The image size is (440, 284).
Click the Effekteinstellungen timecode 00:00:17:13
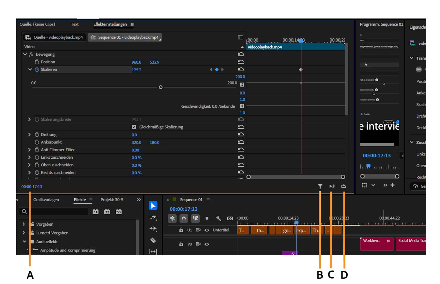click(x=32, y=187)
